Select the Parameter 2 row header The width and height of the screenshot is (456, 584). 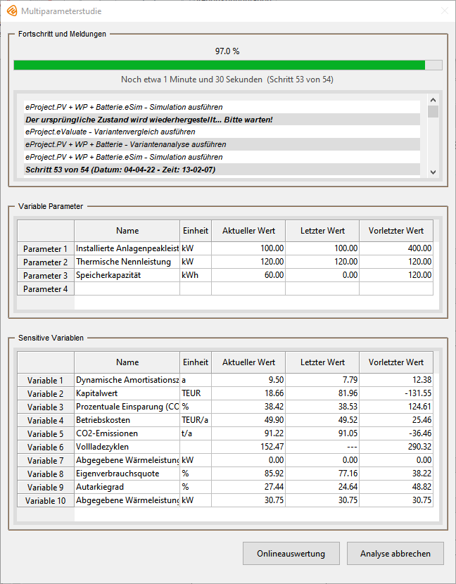46,262
